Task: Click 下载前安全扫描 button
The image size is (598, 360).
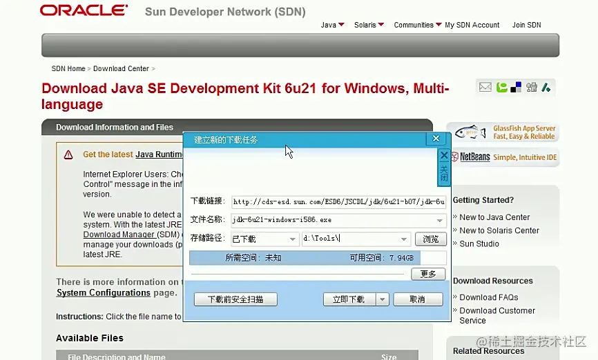Action: click(235, 299)
